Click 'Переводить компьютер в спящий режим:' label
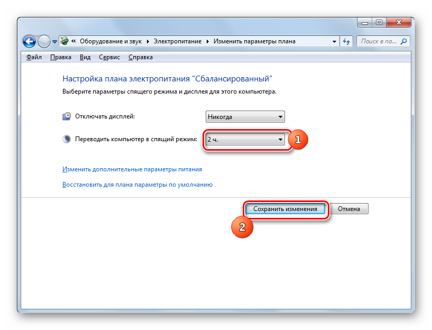Screen dimensions: 432x330 tap(136, 139)
